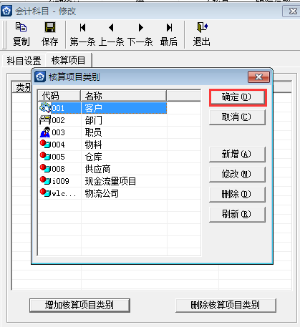Switch to the 核算项目 tab
Viewport: 300px width, 327px height.
click(x=69, y=60)
